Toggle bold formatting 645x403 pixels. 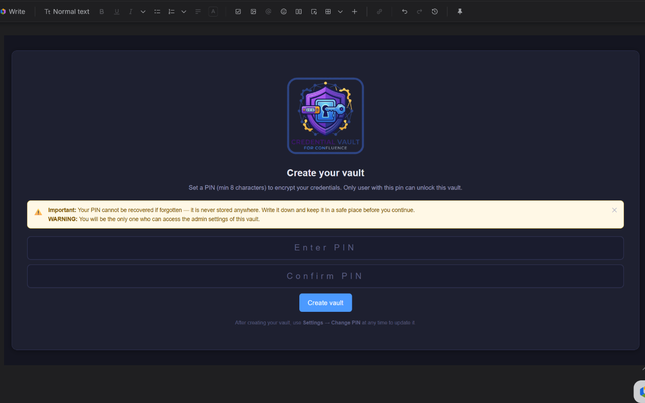(x=102, y=12)
